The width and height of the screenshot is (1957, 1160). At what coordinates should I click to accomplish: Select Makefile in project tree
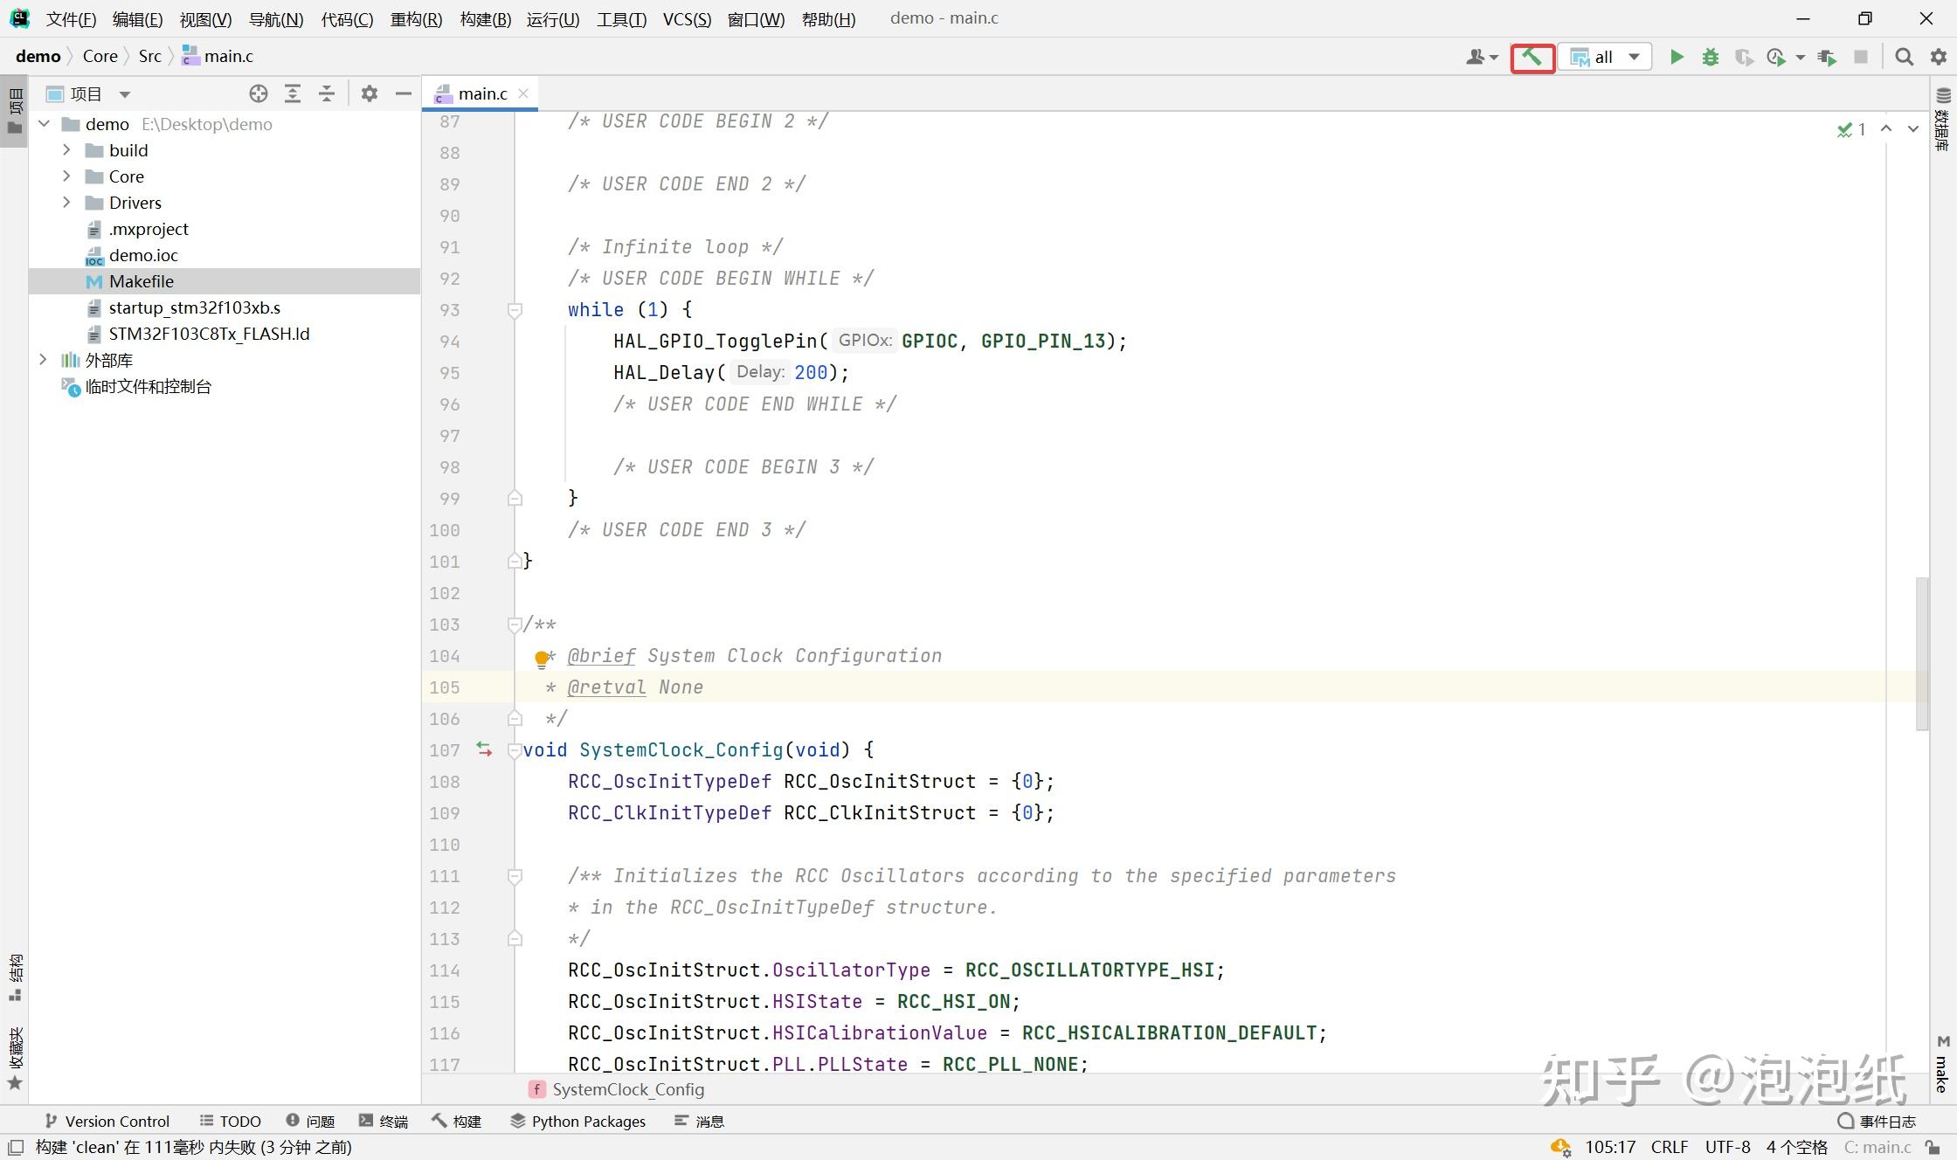(x=225, y=281)
